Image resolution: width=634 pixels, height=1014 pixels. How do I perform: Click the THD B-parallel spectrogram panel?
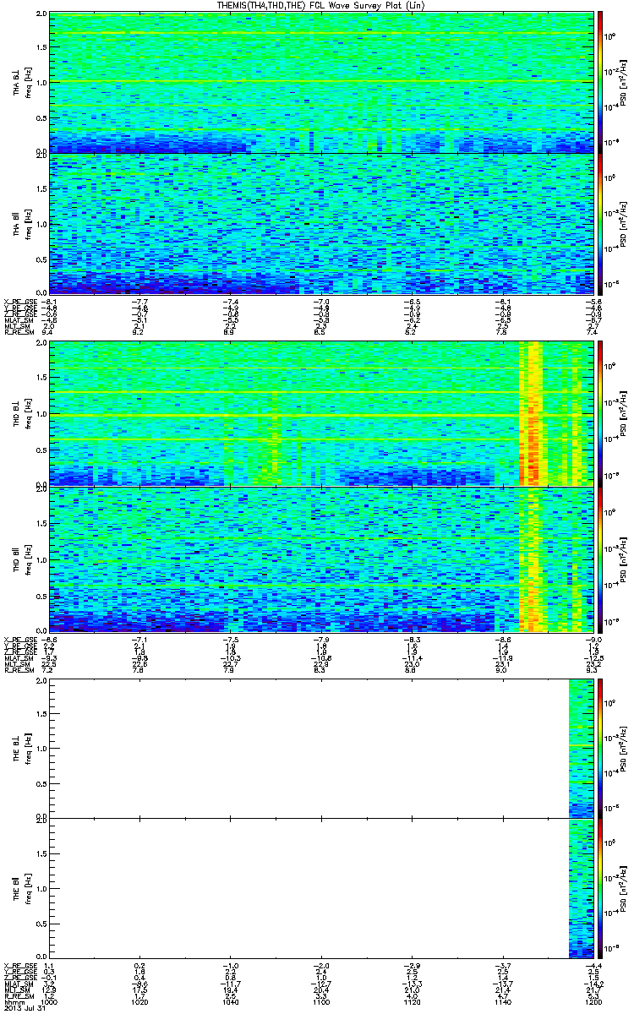coord(320,559)
